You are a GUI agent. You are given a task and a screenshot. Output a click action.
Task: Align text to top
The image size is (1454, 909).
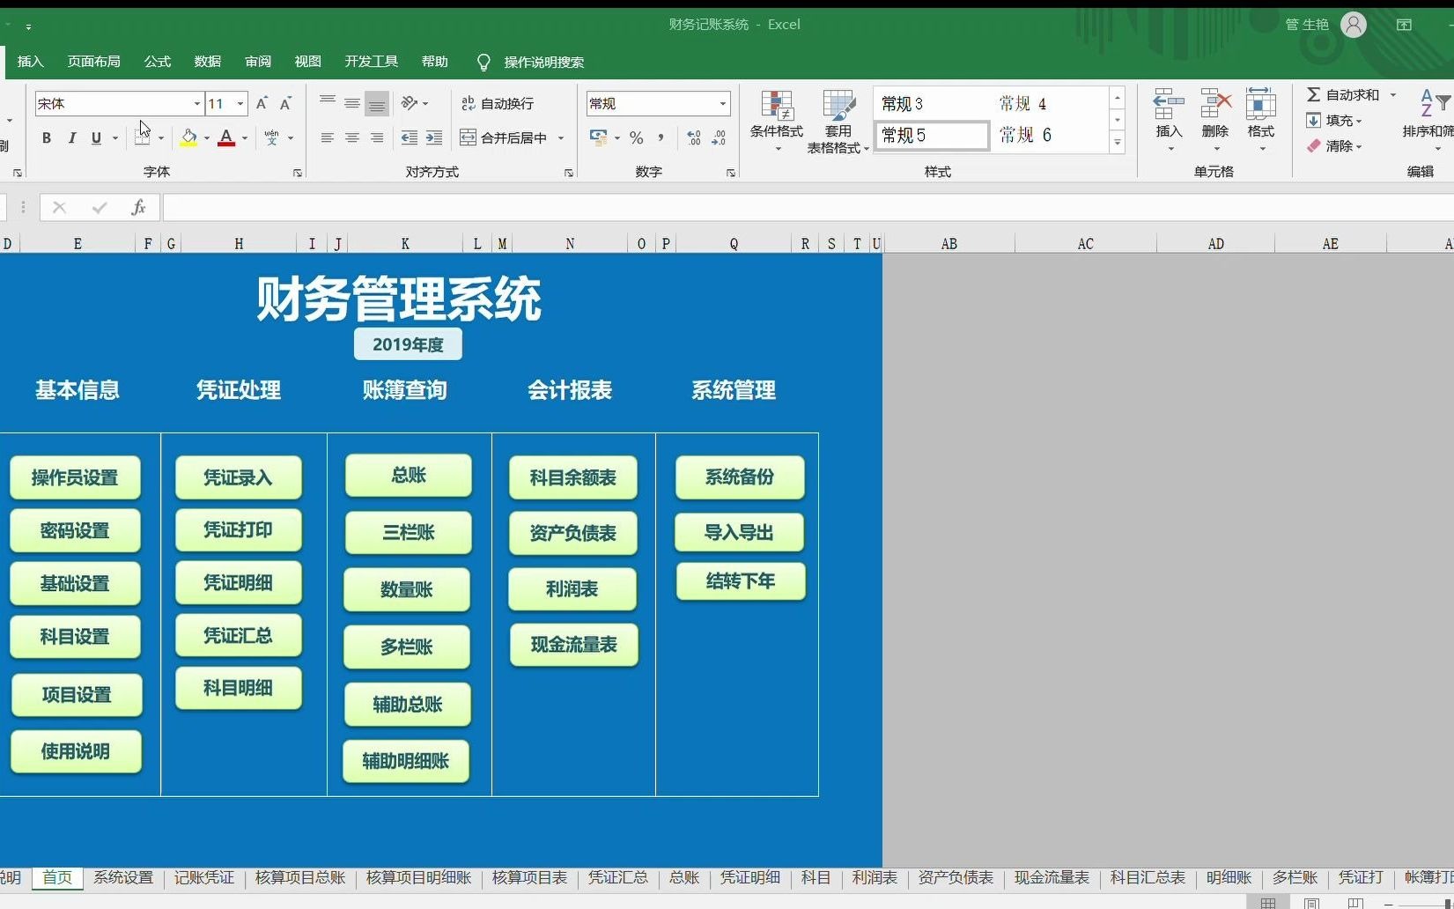coord(328,103)
